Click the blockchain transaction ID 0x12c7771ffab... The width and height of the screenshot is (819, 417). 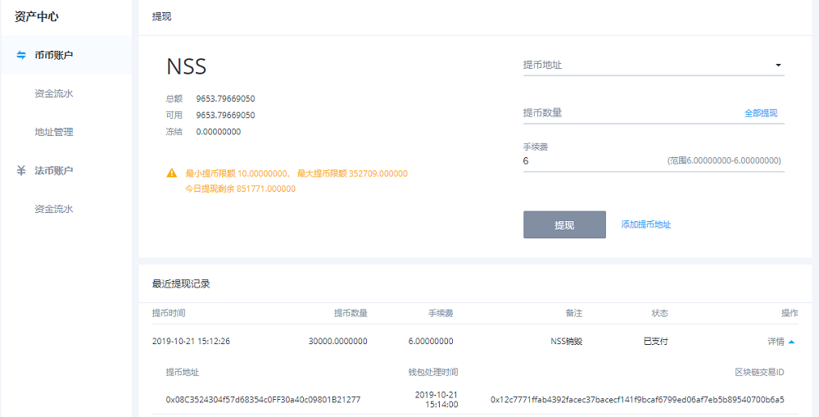click(637, 400)
